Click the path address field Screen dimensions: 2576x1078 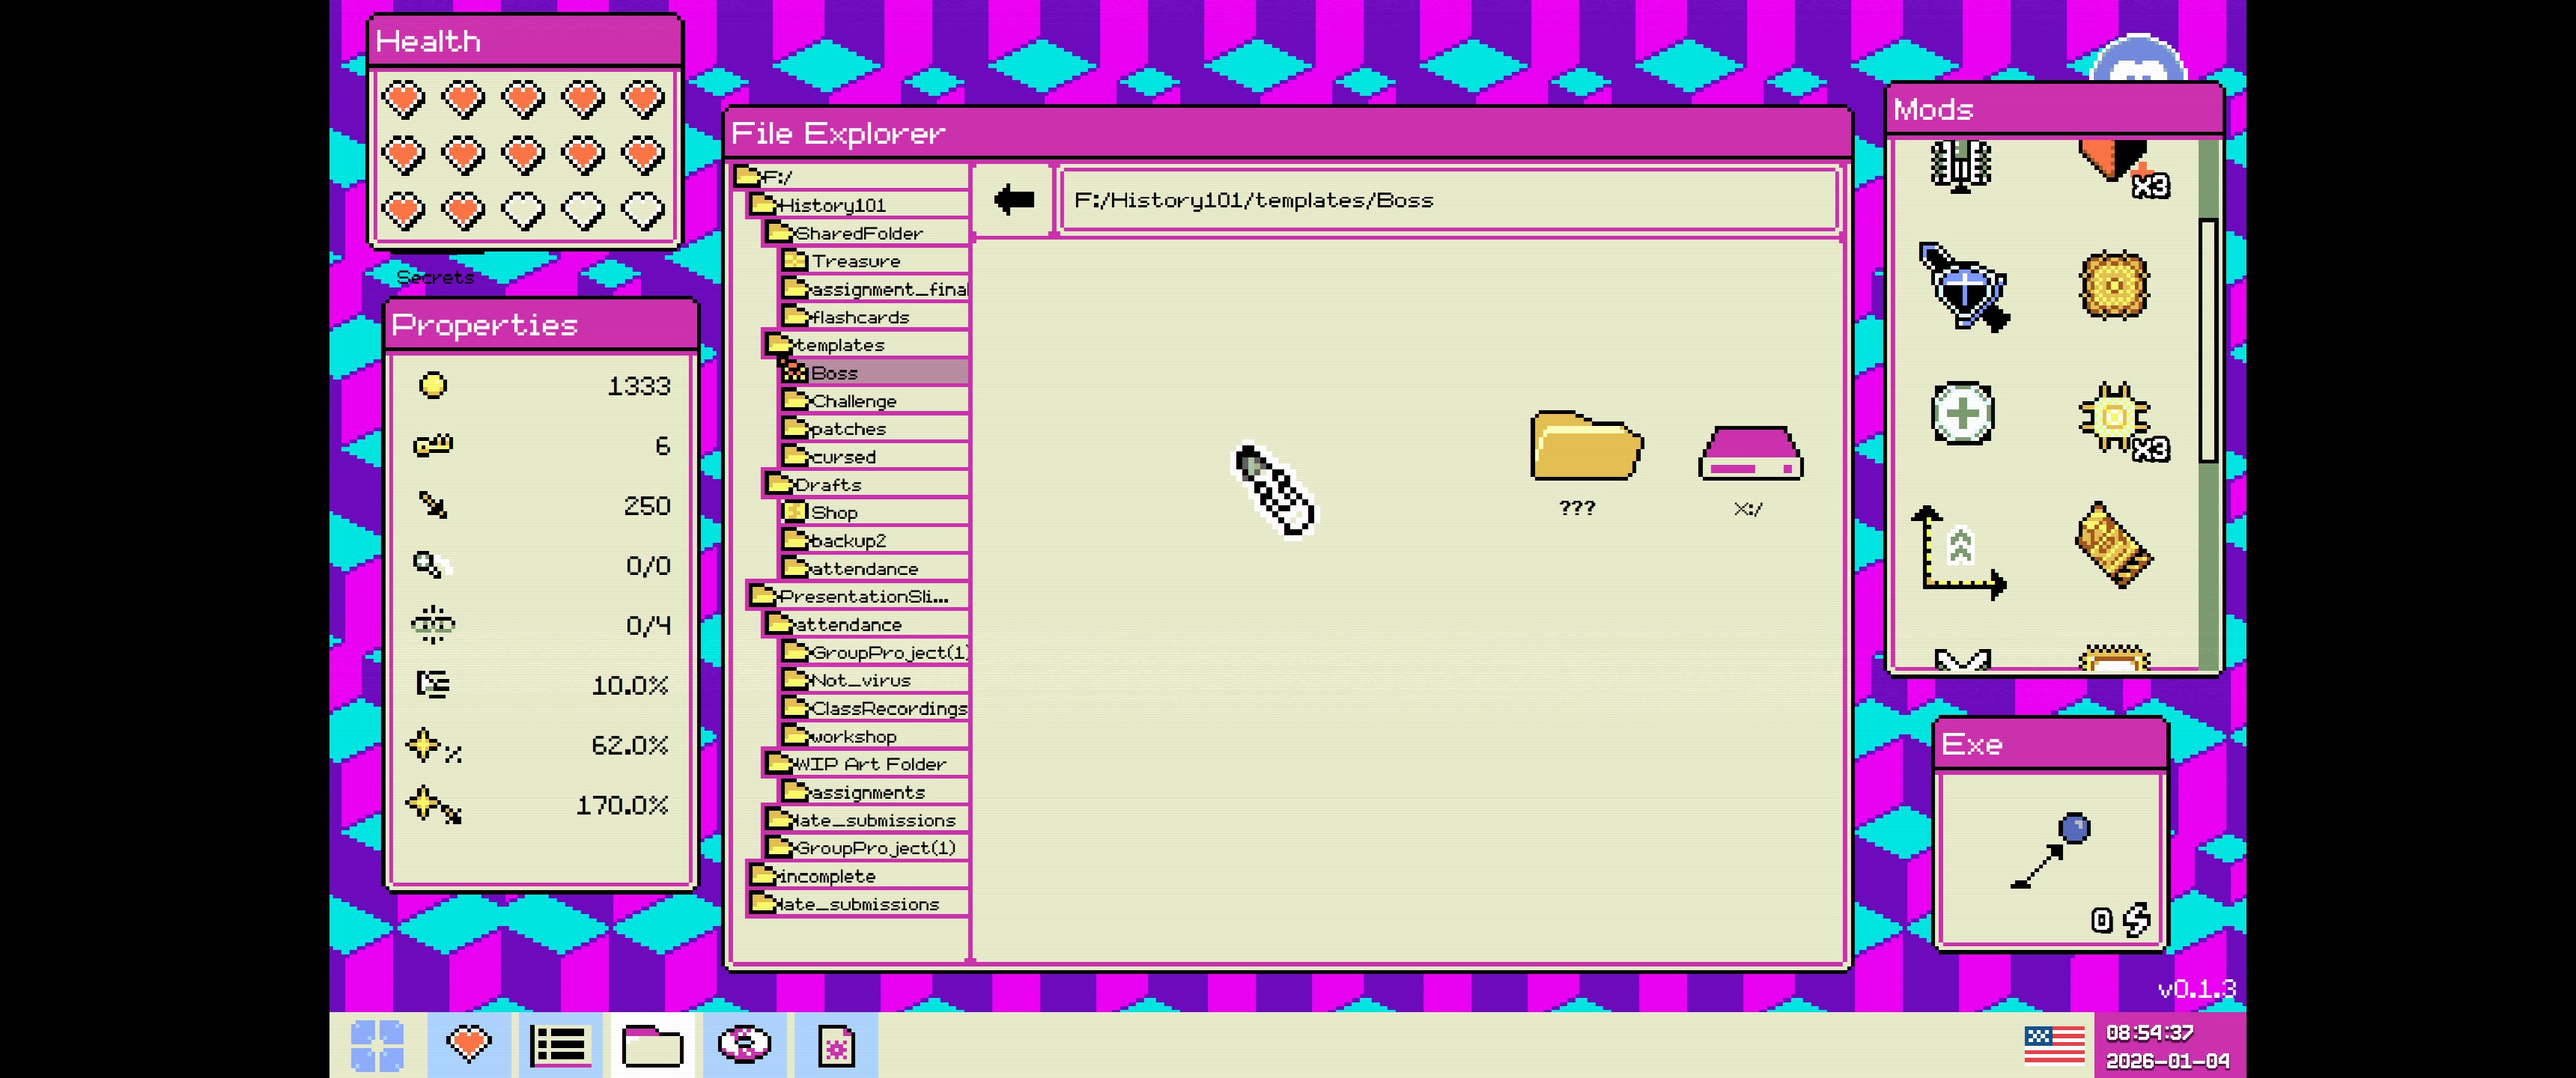[1448, 200]
